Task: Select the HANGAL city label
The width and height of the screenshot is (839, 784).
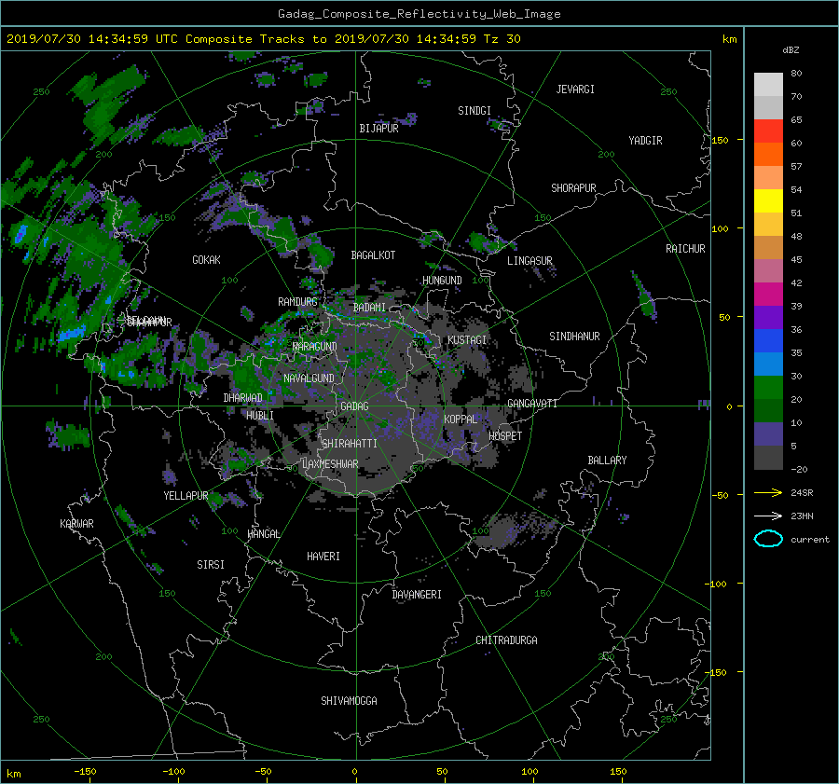Action: [x=264, y=534]
